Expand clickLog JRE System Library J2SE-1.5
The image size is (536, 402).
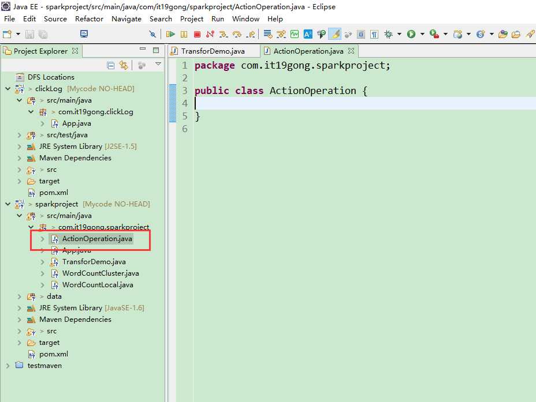click(x=19, y=146)
